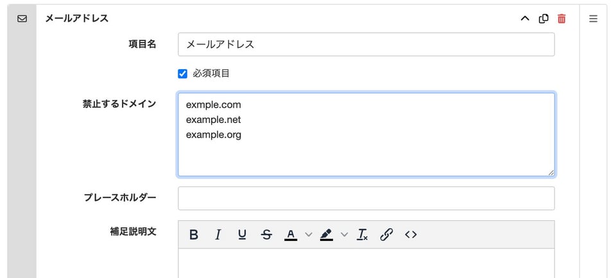This screenshot has height=278, width=616.
Task: Click the 項目名 input field
Action: point(366,44)
